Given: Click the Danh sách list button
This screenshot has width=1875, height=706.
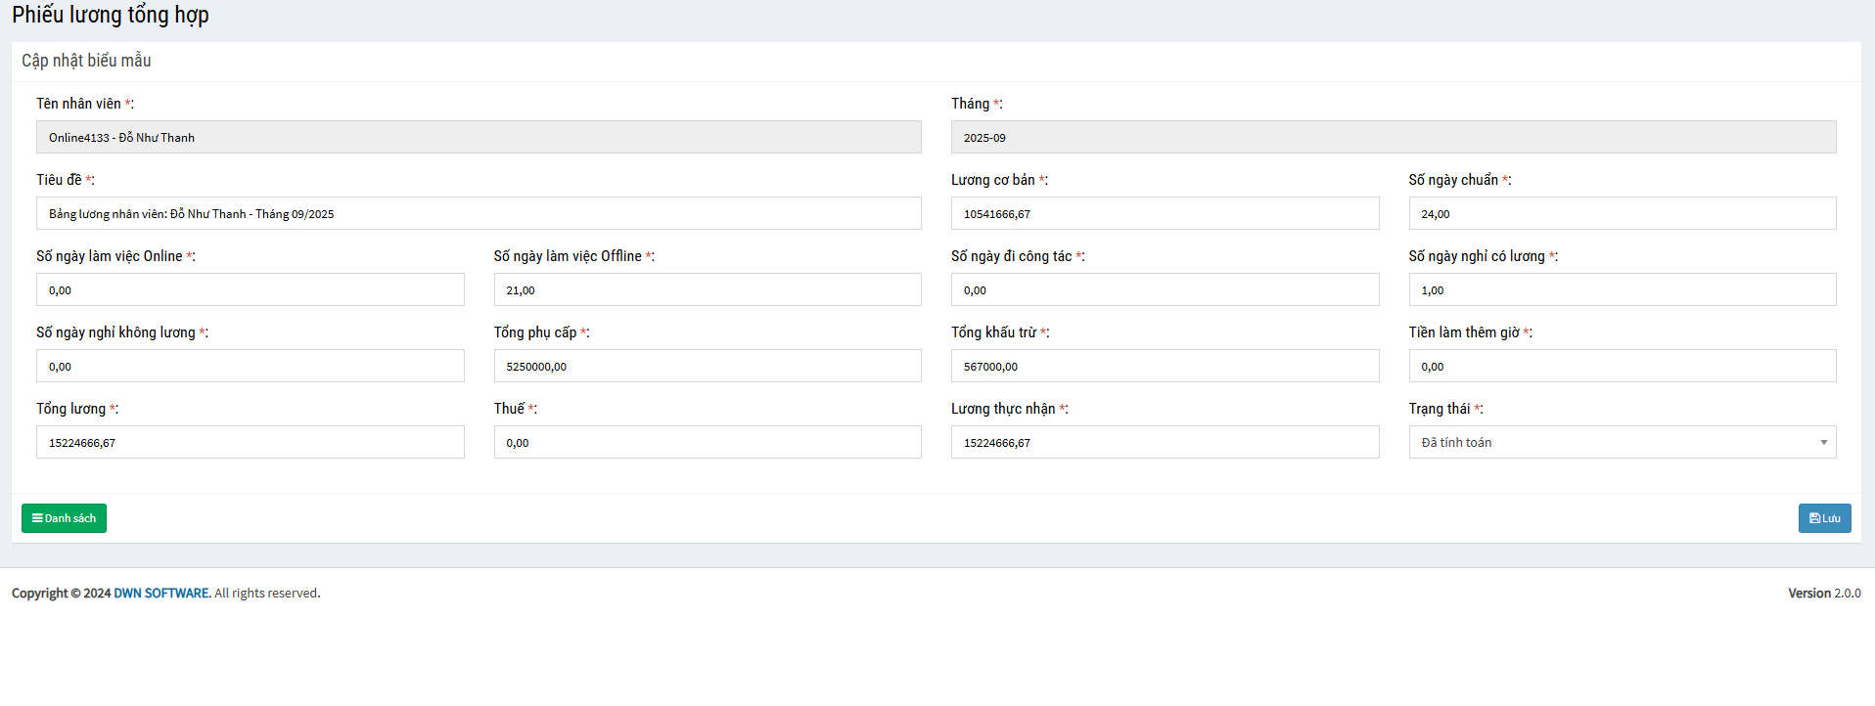Looking at the screenshot, I should pyautogui.click(x=64, y=518).
